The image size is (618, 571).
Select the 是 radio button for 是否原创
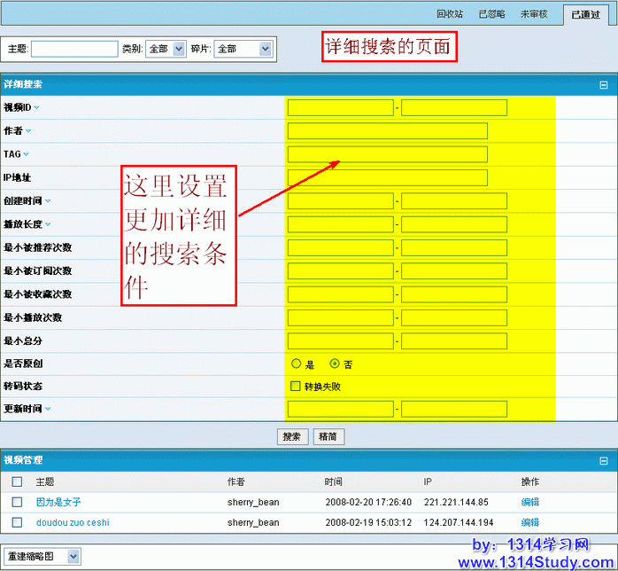296,364
